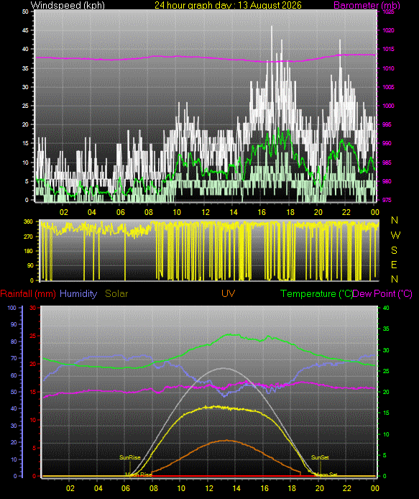Click 25 on the red Rainfall axis
Screen dimensions: 419x499
(33, 336)
